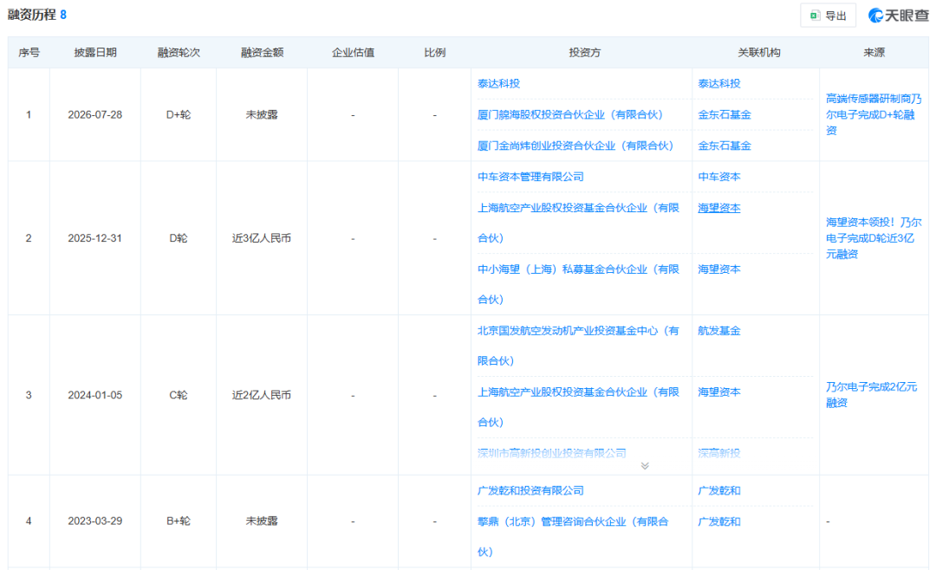Screen dimensions: 936x570
Task: Open 厦门鹍海股权投资合伙企业 investor link
Action: (570, 114)
